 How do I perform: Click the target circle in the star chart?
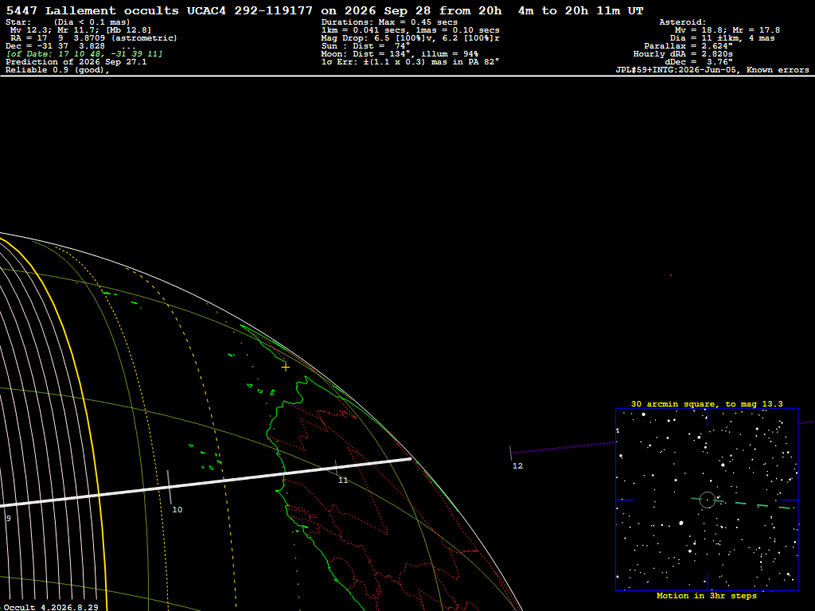(x=708, y=500)
